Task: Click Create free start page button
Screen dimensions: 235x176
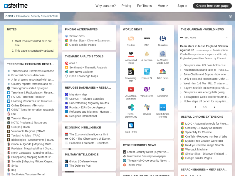Action: (x=212, y=6)
